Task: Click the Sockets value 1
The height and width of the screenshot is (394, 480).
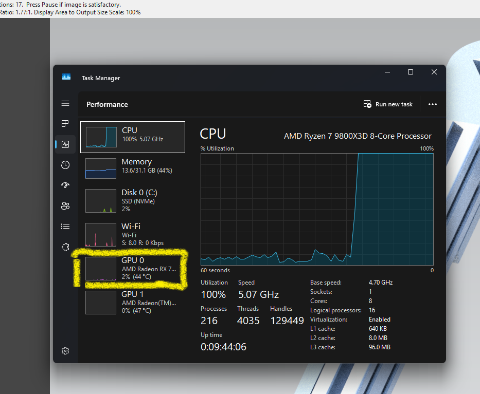Action: click(370, 292)
